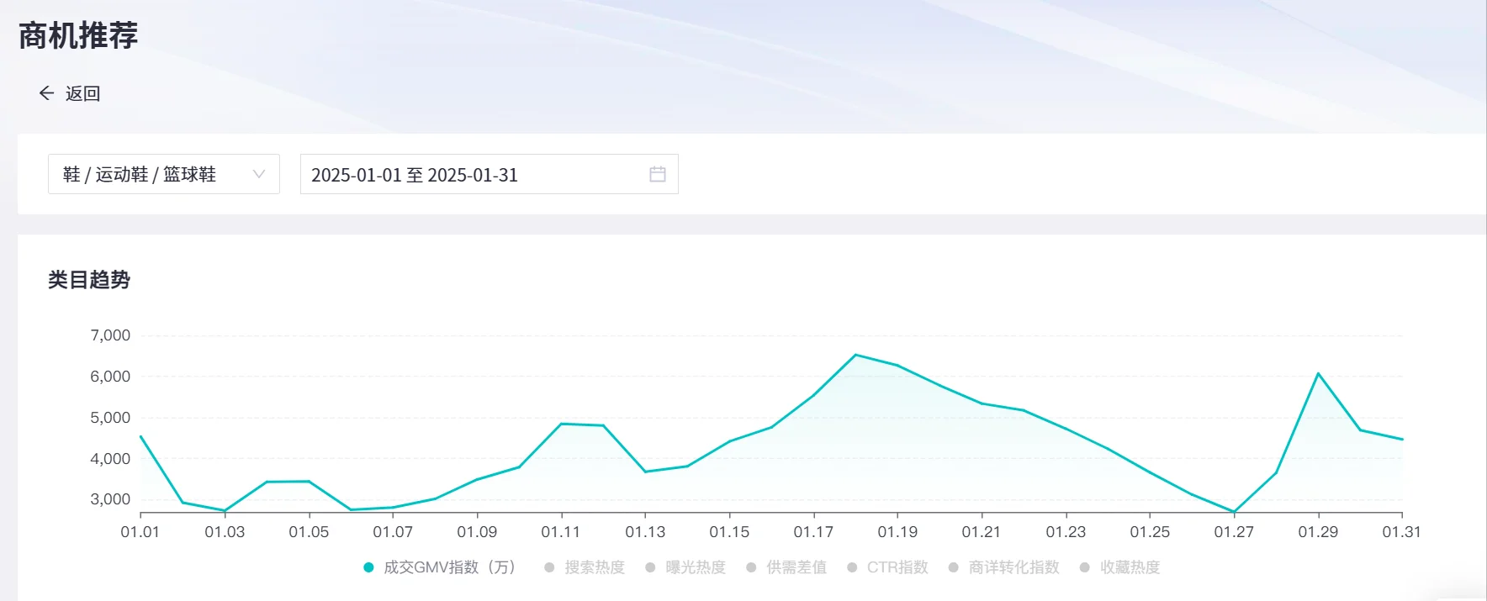This screenshot has height=601, width=1487.
Task: Click the 01.11 data point on chart
Action: (x=561, y=424)
